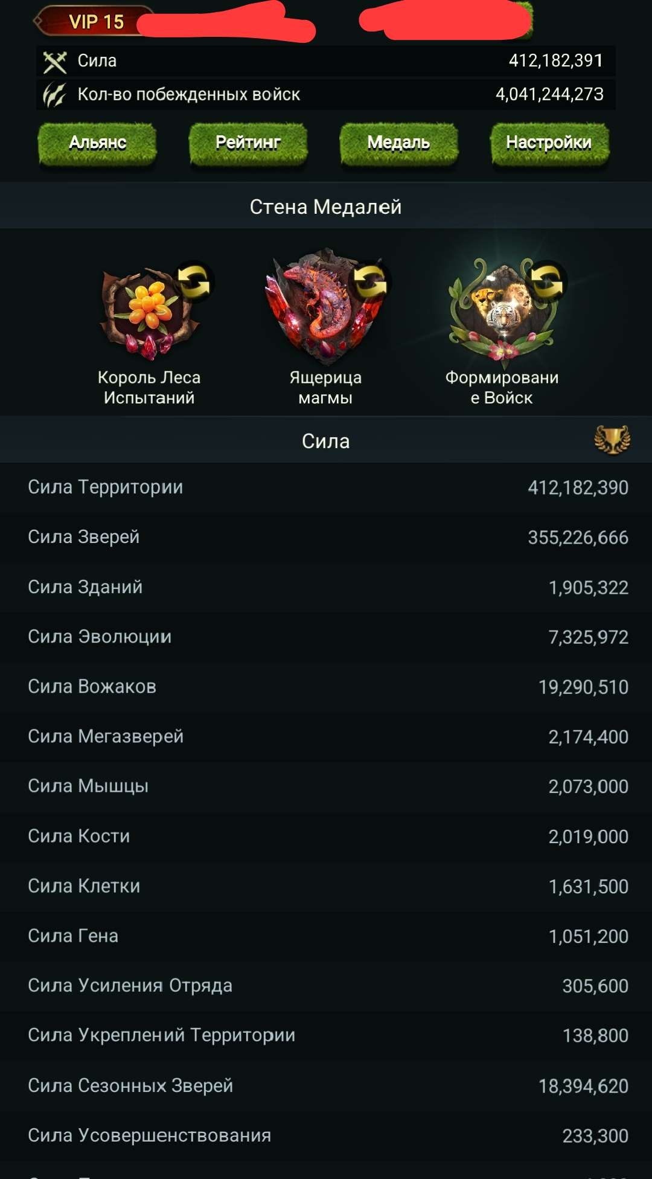Open the Настройки button
Image resolution: width=652 pixels, height=1179 pixels.
pos(549,143)
